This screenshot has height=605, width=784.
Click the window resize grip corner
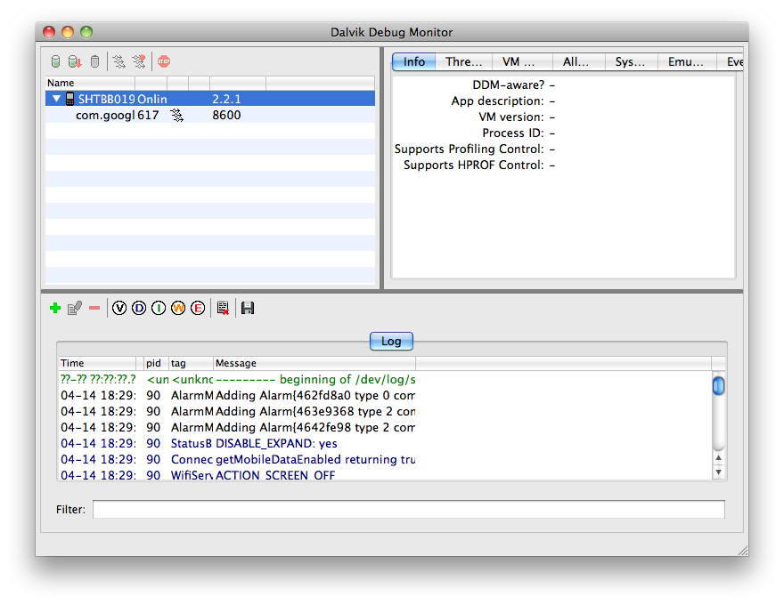pyautogui.click(x=743, y=551)
